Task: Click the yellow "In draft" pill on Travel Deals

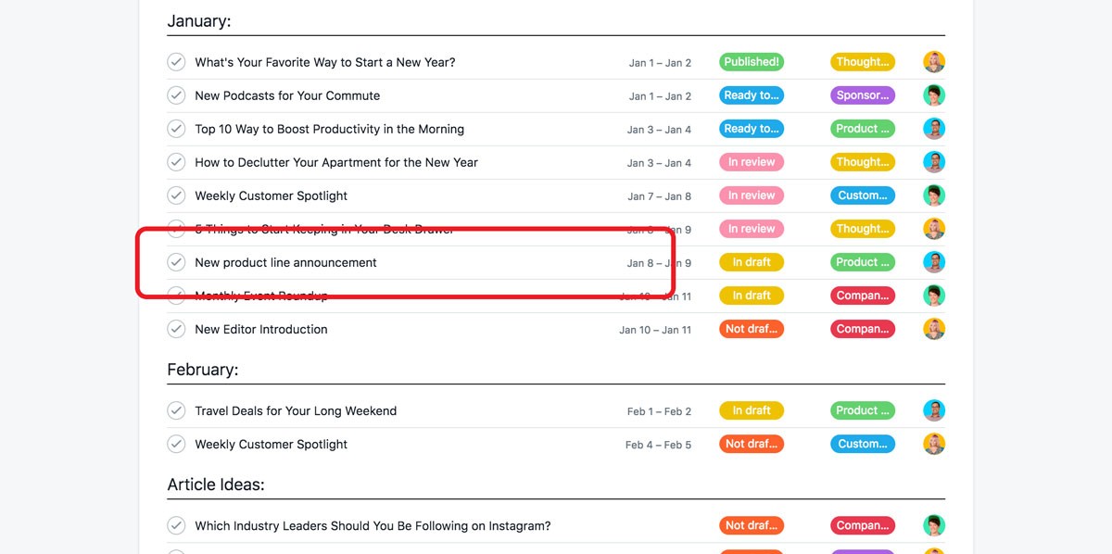Action: [x=752, y=410]
